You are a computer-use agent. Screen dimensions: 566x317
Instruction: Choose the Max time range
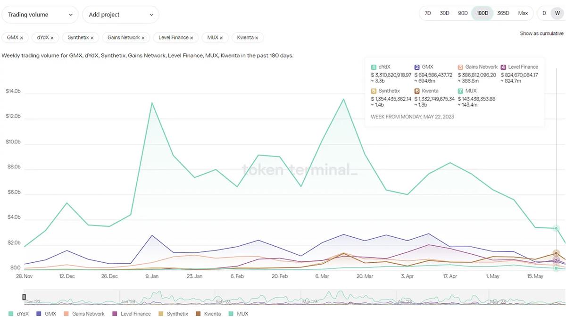pos(523,13)
